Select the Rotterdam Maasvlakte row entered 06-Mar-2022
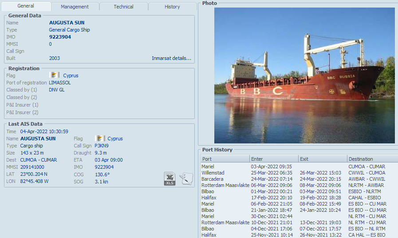The image size is (398, 238). click(299, 185)
